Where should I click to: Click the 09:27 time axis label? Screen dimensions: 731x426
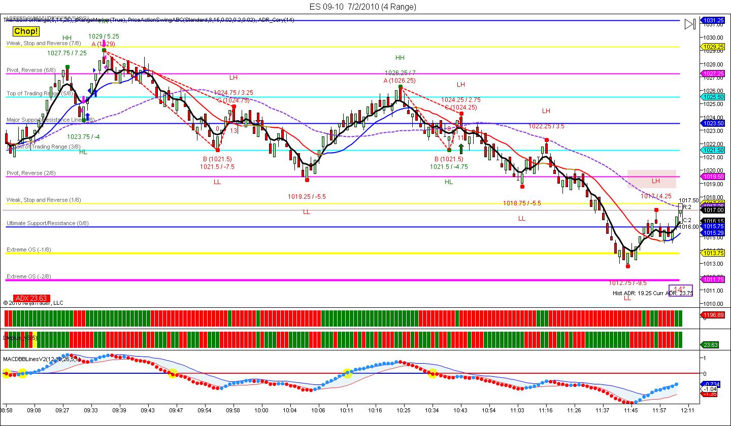[63, 409]
